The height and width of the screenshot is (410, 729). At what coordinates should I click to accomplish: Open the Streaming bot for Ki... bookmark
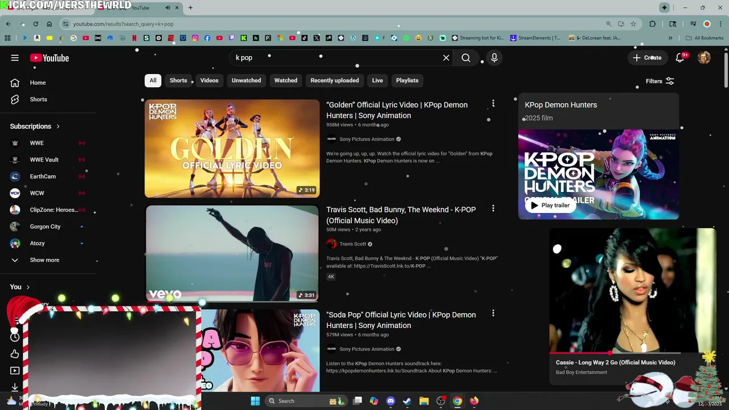tap(478, 38)
